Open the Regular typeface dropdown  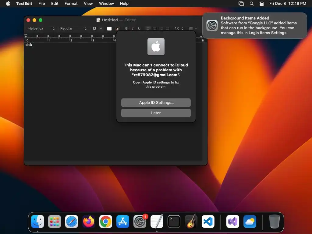point(73,28)
